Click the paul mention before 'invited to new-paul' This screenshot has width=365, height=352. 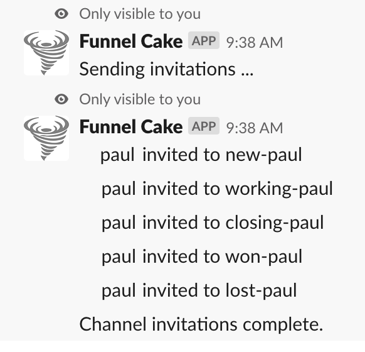[x=117, y=155]
